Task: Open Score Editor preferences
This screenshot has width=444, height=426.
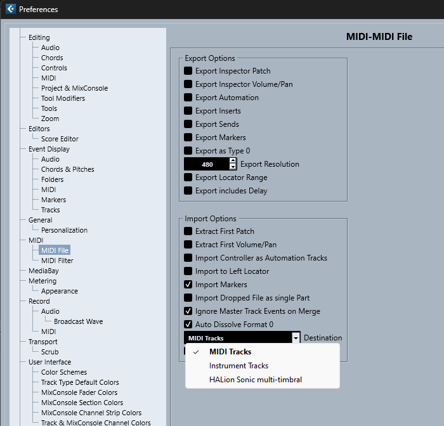Action: click(x=60, y=139)
